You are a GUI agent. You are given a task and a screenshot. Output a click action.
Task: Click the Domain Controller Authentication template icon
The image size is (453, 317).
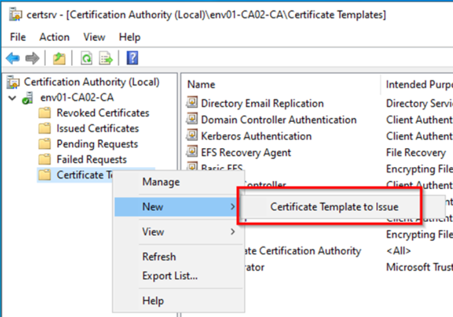(192, 119)
